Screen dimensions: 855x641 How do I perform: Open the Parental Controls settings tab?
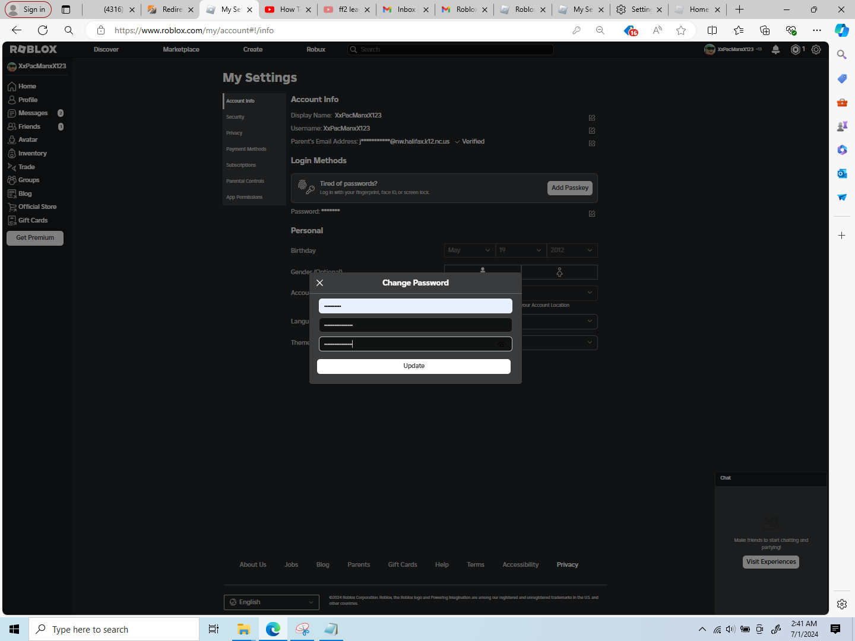[254, 182]
